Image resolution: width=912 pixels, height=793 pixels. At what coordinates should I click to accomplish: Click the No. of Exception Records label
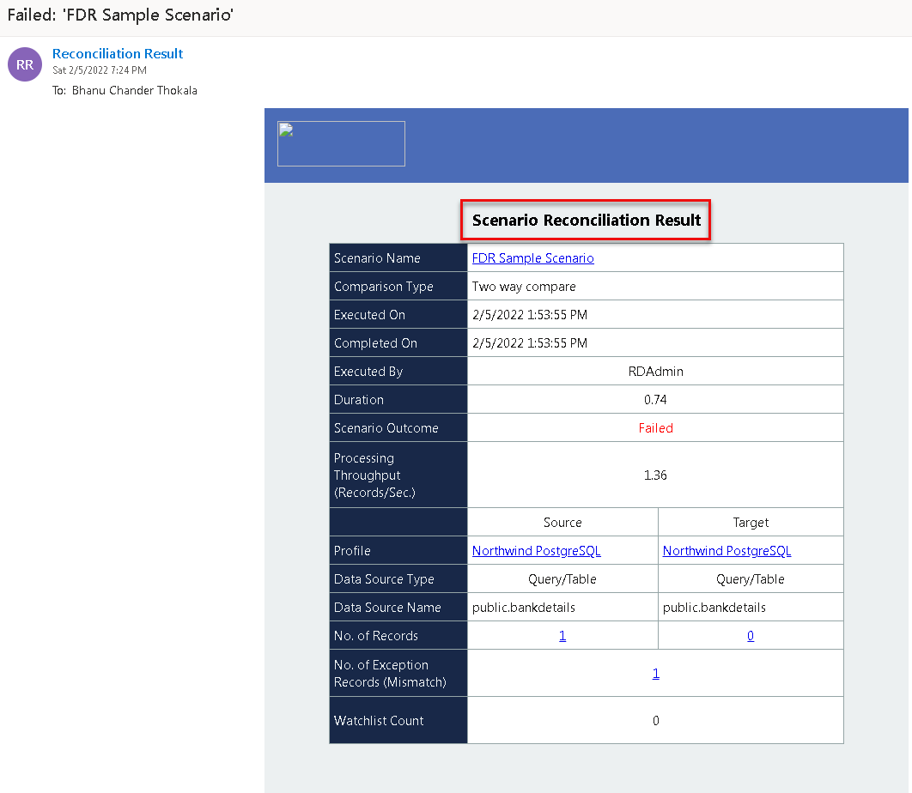coord(390,673)
